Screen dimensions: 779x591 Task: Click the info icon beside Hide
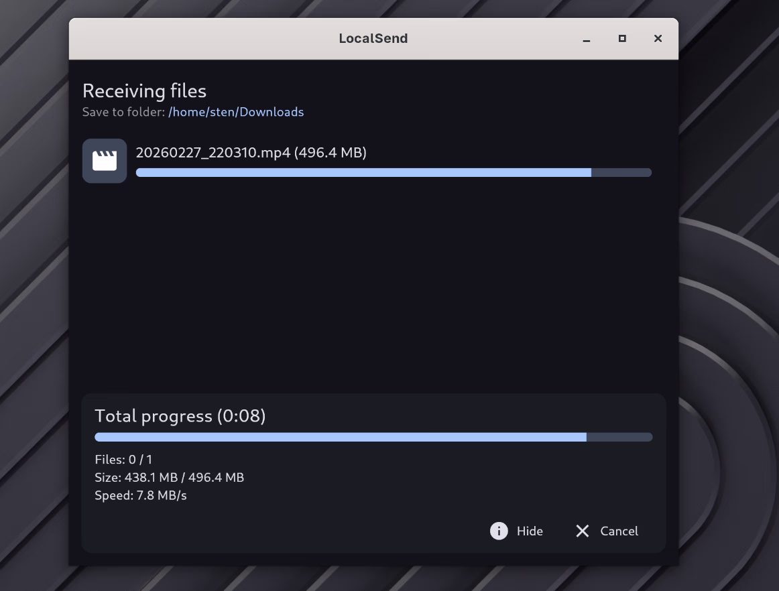pyautogui.click(x=498, y=531)
